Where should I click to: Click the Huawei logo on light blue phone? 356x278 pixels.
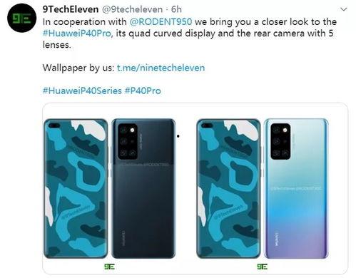277,240
